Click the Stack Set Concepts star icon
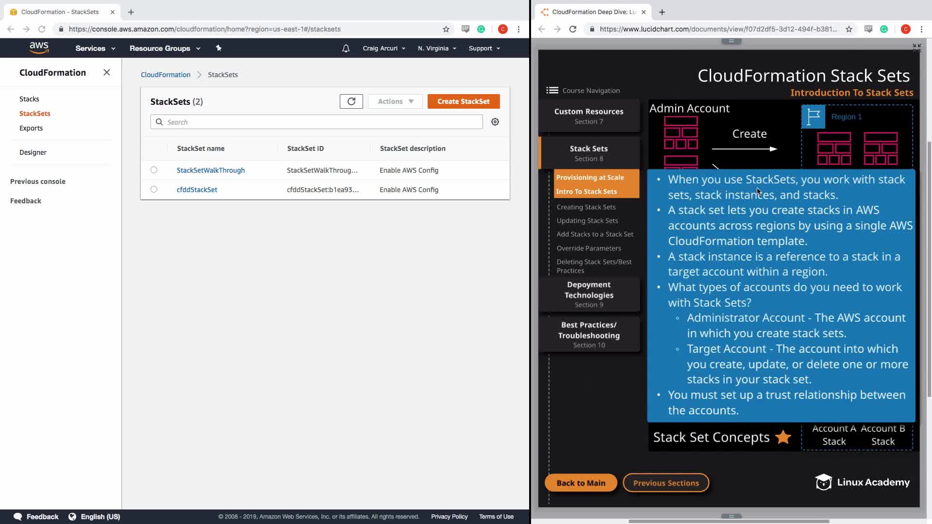The height and width of the screenshot is (524, 932). (782, 437)
